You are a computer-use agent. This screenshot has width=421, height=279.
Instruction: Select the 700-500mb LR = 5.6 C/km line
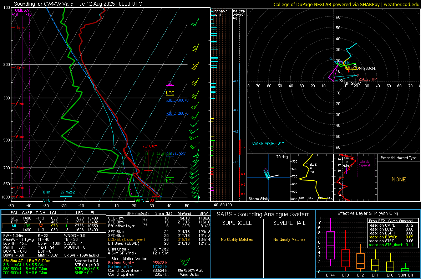25,273
